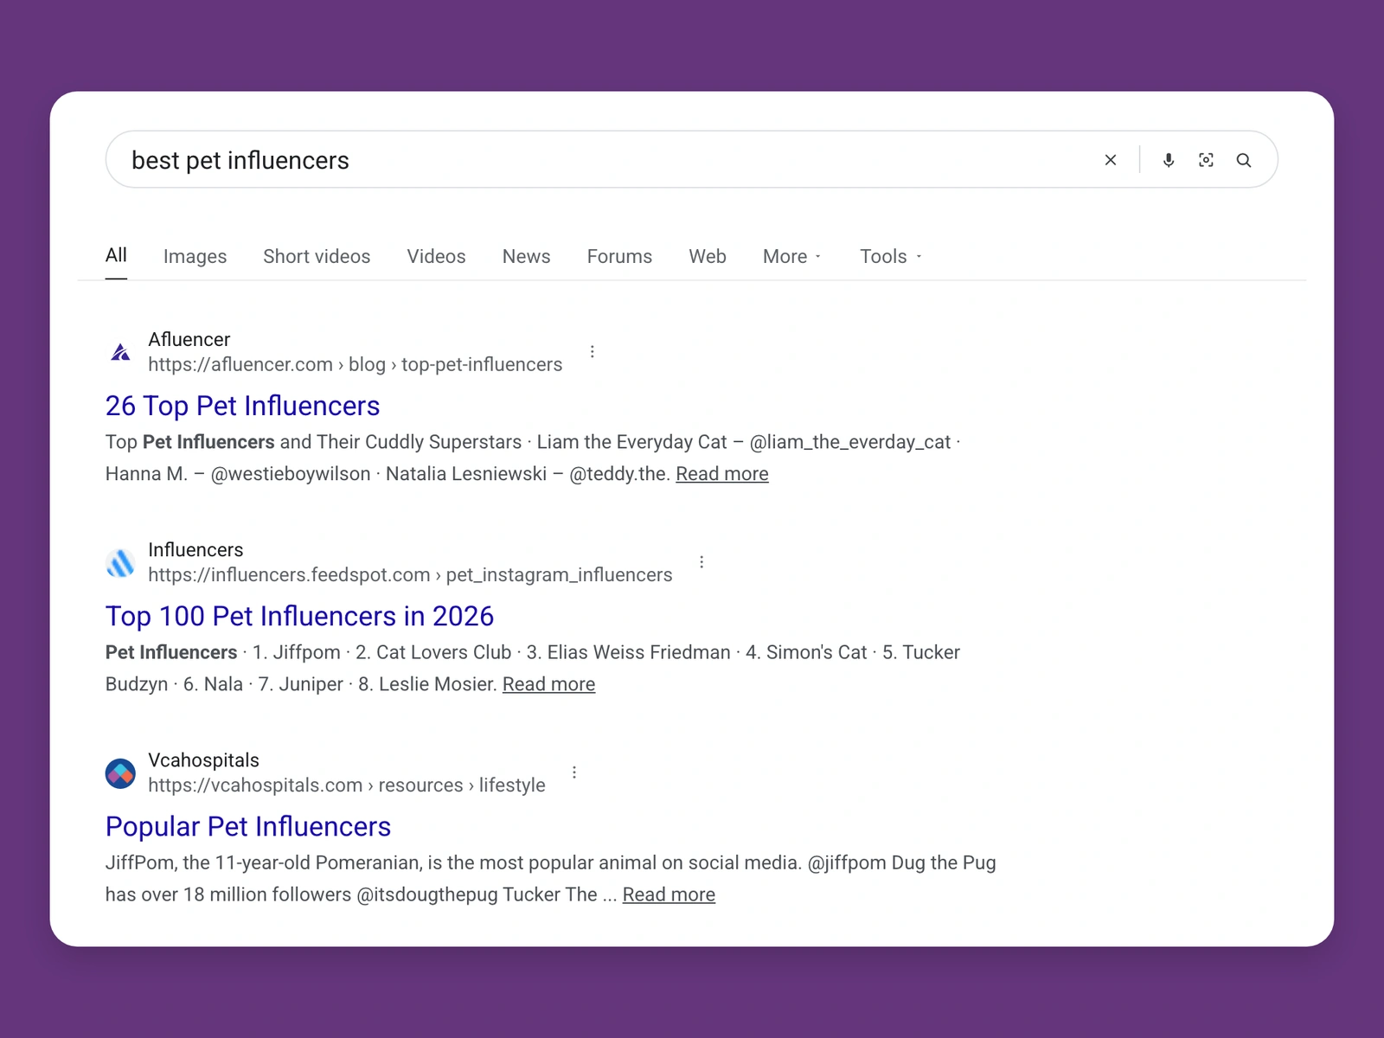Click Read more on the Vcahospitals snippet

coord(669,894)
